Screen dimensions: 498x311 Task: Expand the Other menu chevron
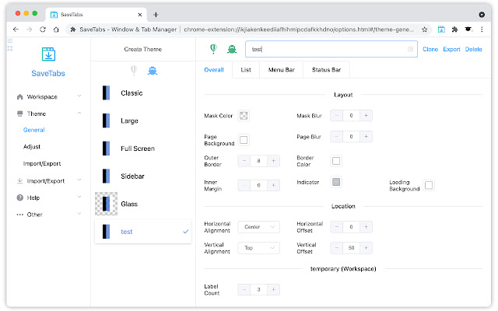[79, 214]
